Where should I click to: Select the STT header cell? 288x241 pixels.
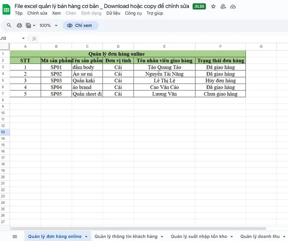click(x=26, y=60)
